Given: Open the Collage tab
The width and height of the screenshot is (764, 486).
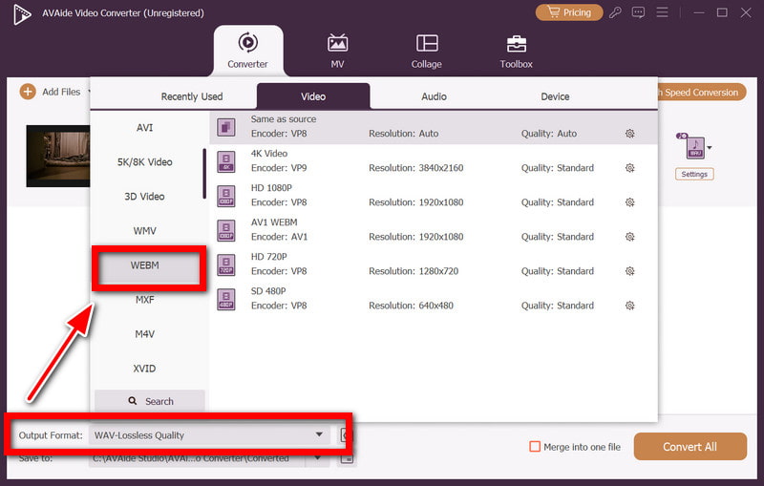Looking at the screenshot, I should (426, 51).
